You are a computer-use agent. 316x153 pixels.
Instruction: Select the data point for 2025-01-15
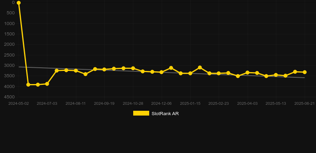pos(190,73)
